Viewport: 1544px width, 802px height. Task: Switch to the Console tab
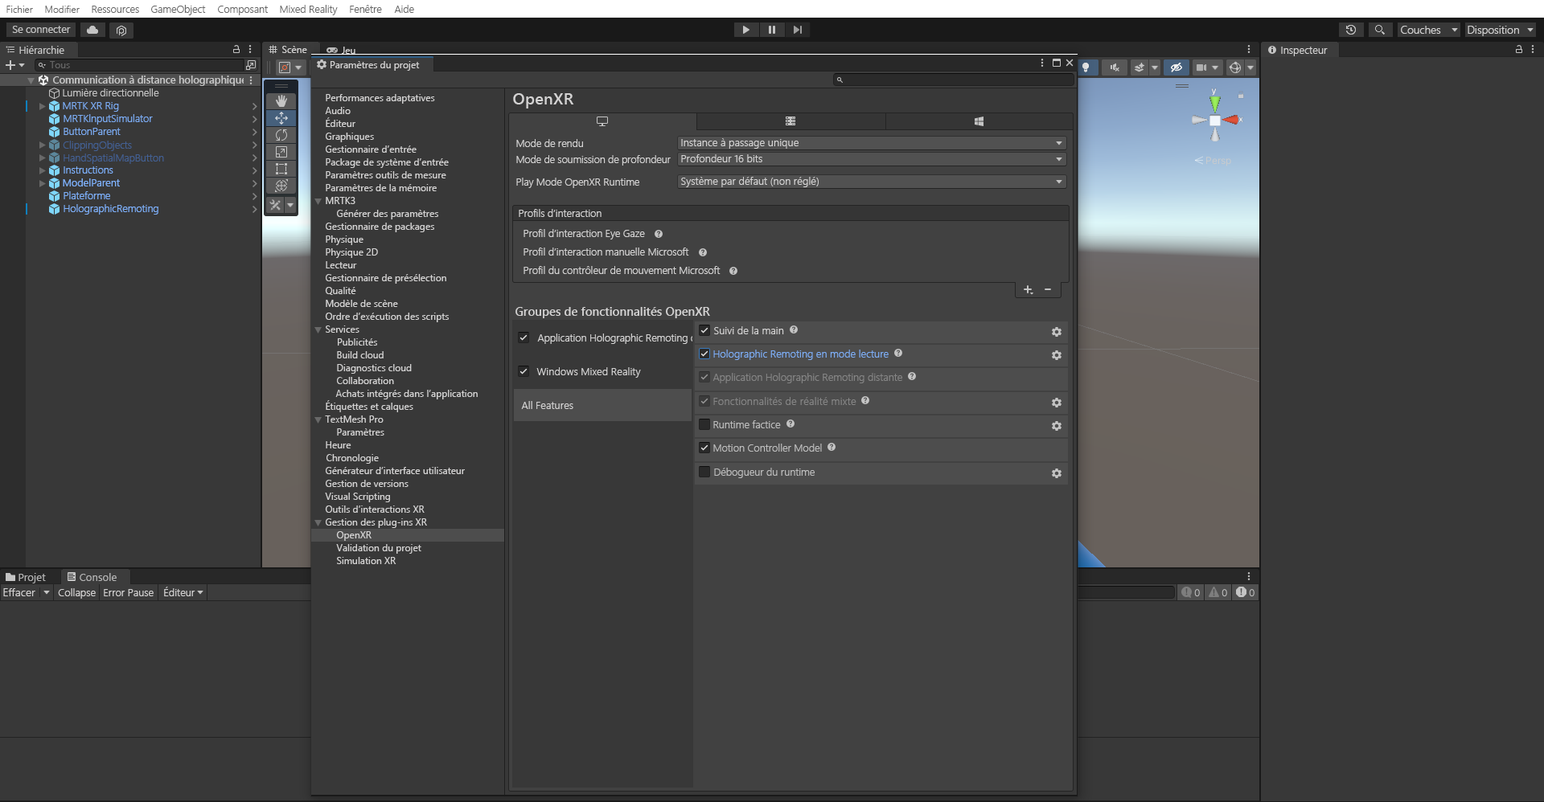tap(93, 576)
